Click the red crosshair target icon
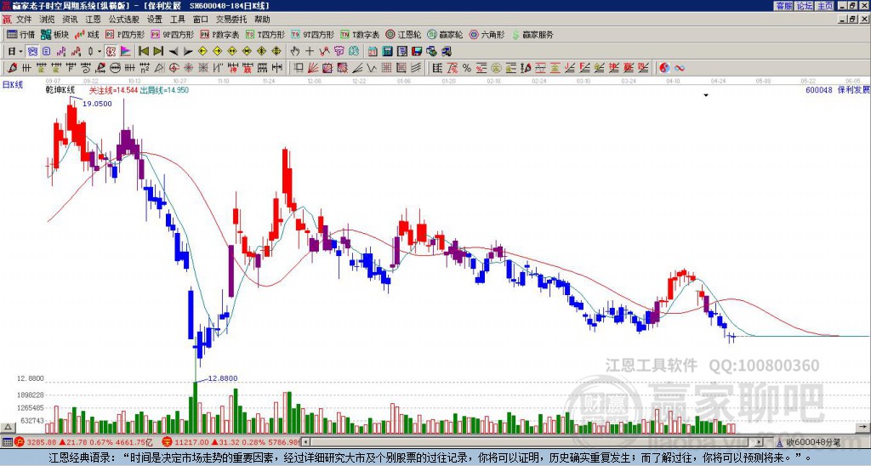Viewport: 871px width, 466px height. pyautogui.click(x=174, y=68)
